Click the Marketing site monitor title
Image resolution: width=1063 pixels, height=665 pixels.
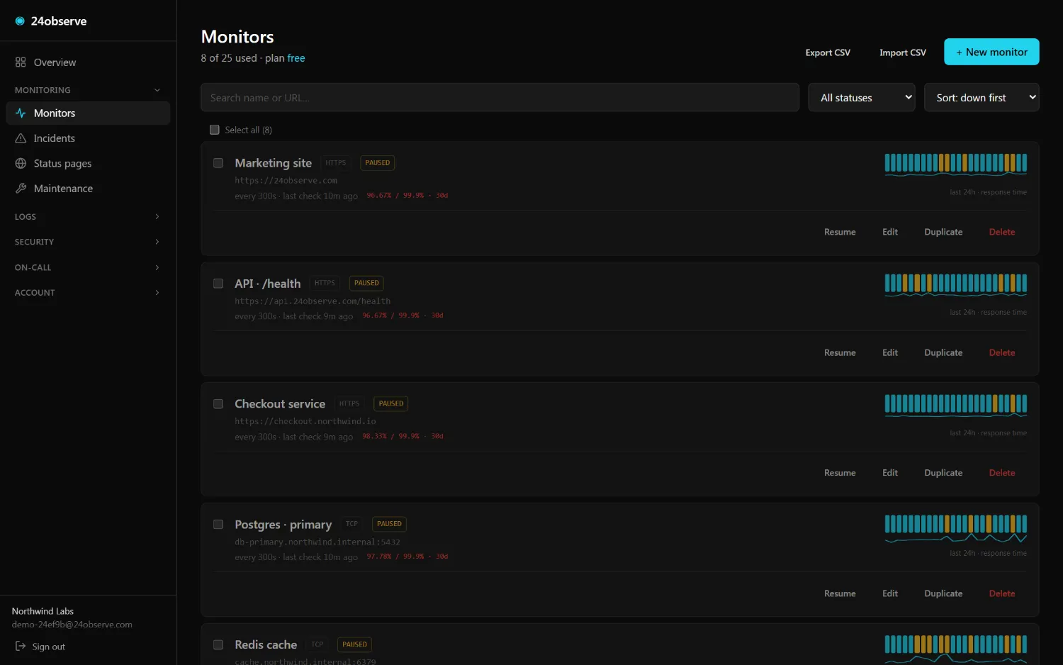pos(273,163)
